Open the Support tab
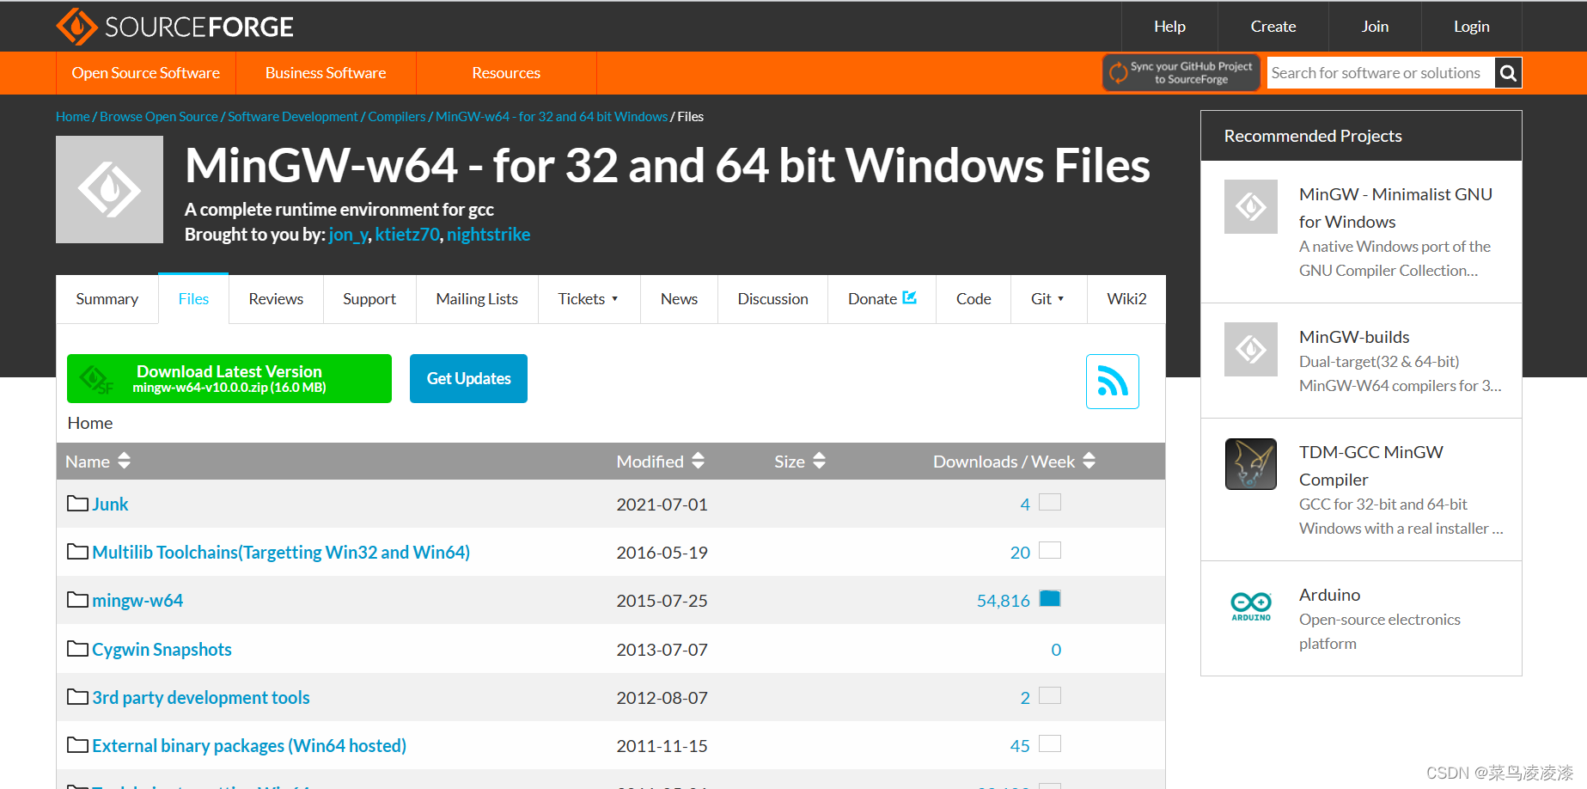 point(369,299)
